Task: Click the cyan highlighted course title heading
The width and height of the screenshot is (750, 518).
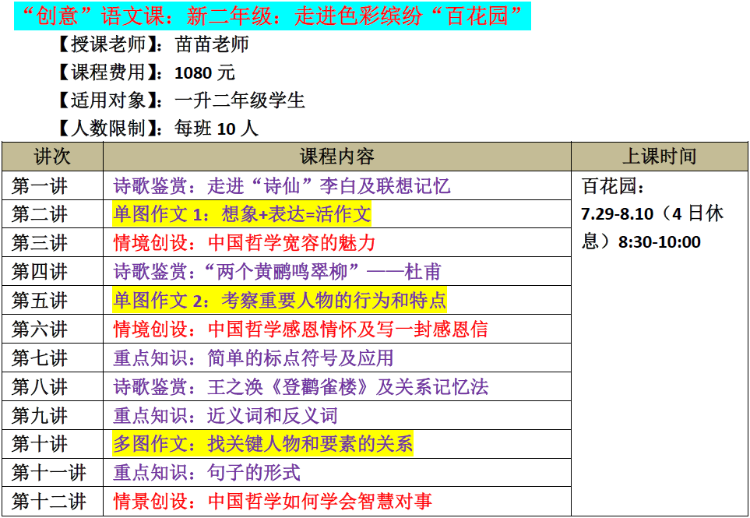Action: [272, 16]
